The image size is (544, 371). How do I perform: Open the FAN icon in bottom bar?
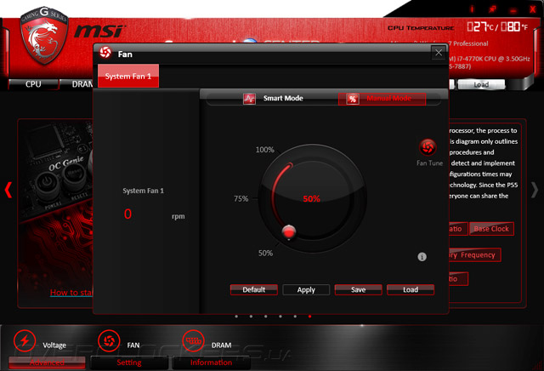109,340
